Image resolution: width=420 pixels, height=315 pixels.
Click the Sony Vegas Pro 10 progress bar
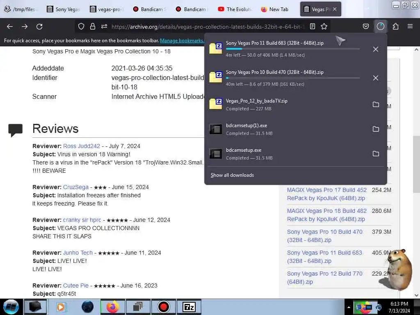click(x=293, y=78)
